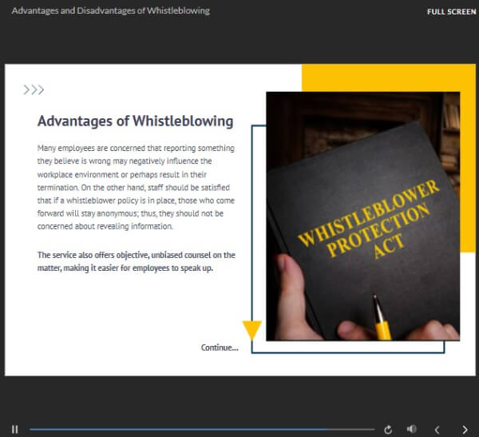This screenshot has height=437, width=479.
Task: Pause the slide playback
Action: click(x=14, y=429)
